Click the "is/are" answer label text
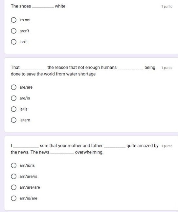Viewport: 178px width, 212px height. point(25,120)
